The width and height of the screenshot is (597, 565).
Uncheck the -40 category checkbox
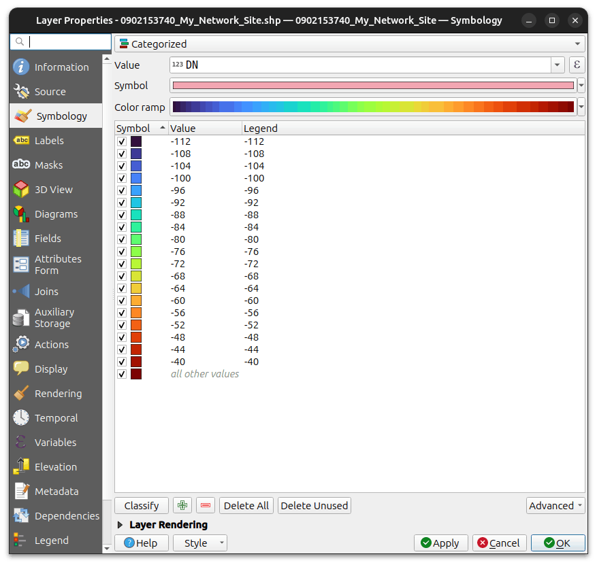point(122,362)
